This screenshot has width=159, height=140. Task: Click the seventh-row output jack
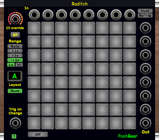pos(145,109)
